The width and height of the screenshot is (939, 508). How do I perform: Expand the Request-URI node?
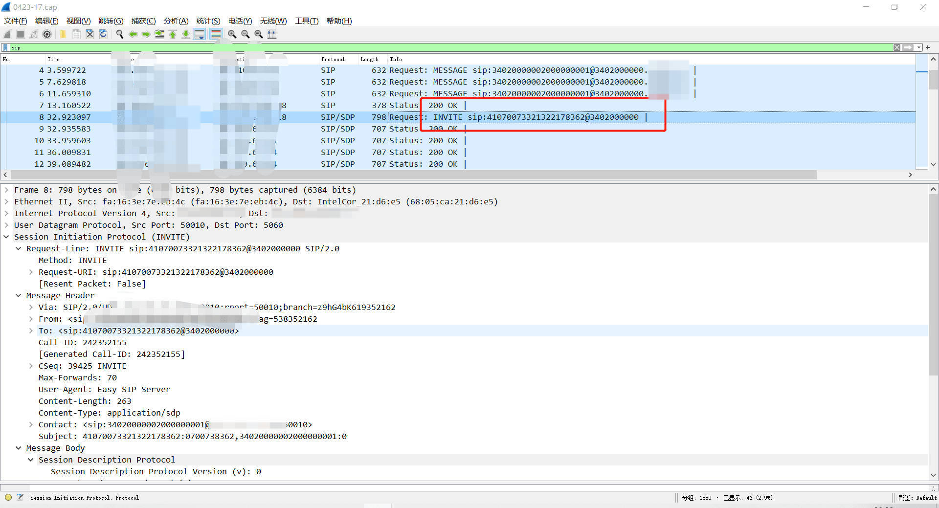[31, 272]
